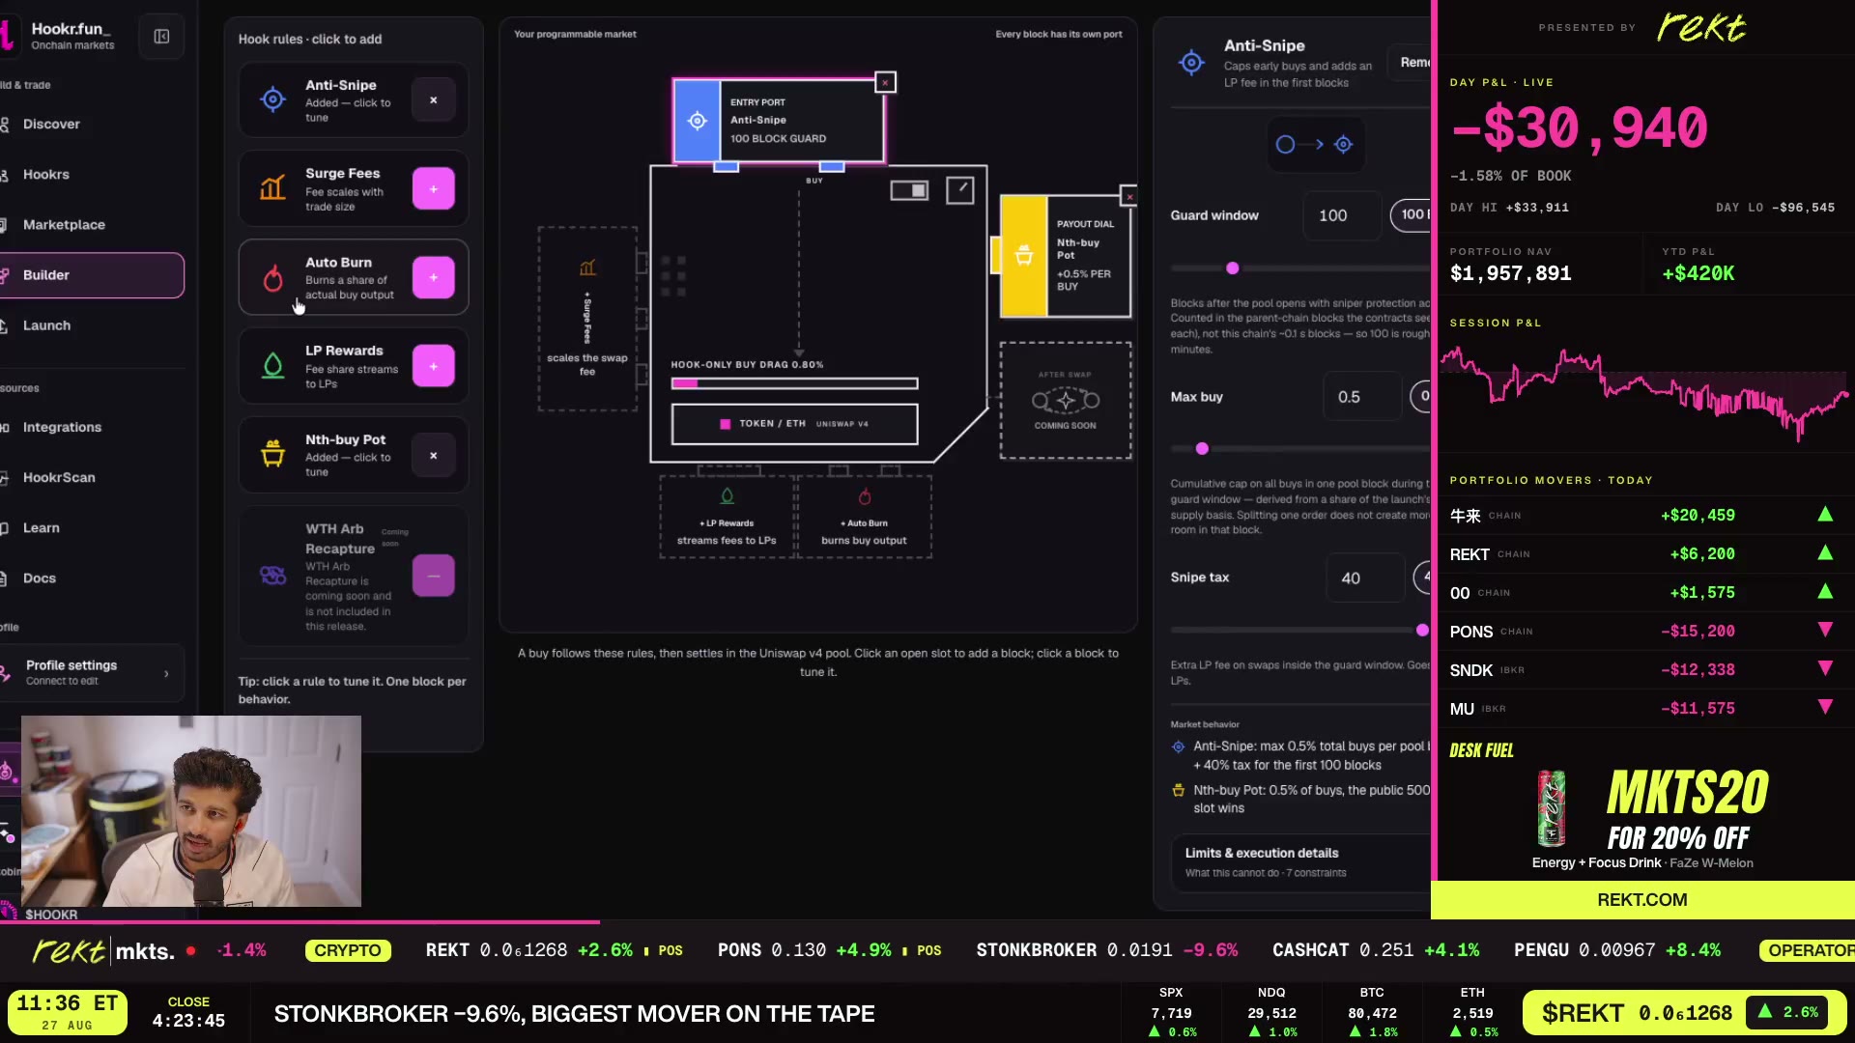Click the Remove button in Anti-Snipe panel
Image resolution: width=1855 pixels, height=1043 pixels.
(1411, 63)
